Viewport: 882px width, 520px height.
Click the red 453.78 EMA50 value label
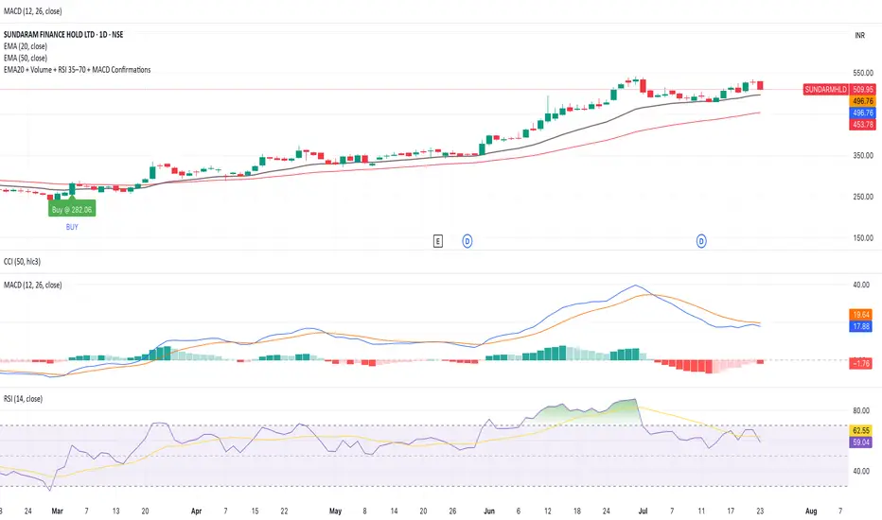pos(862,125)
